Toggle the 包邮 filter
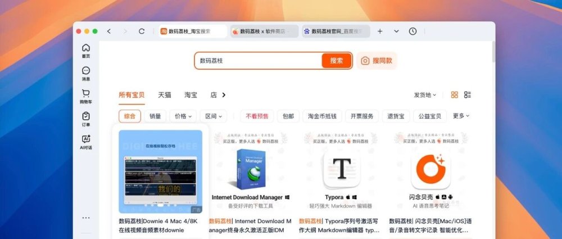The image size is (562, 239). [288, 116]
